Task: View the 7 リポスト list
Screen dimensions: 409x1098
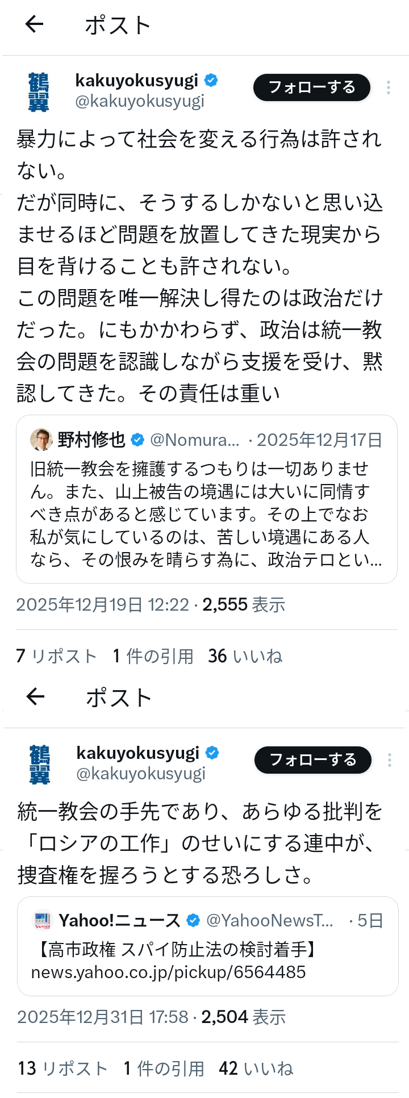Action: pyautogui.click(x=56, y=656)
